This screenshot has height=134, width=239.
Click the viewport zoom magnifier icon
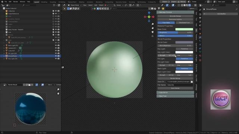[152, 24]
